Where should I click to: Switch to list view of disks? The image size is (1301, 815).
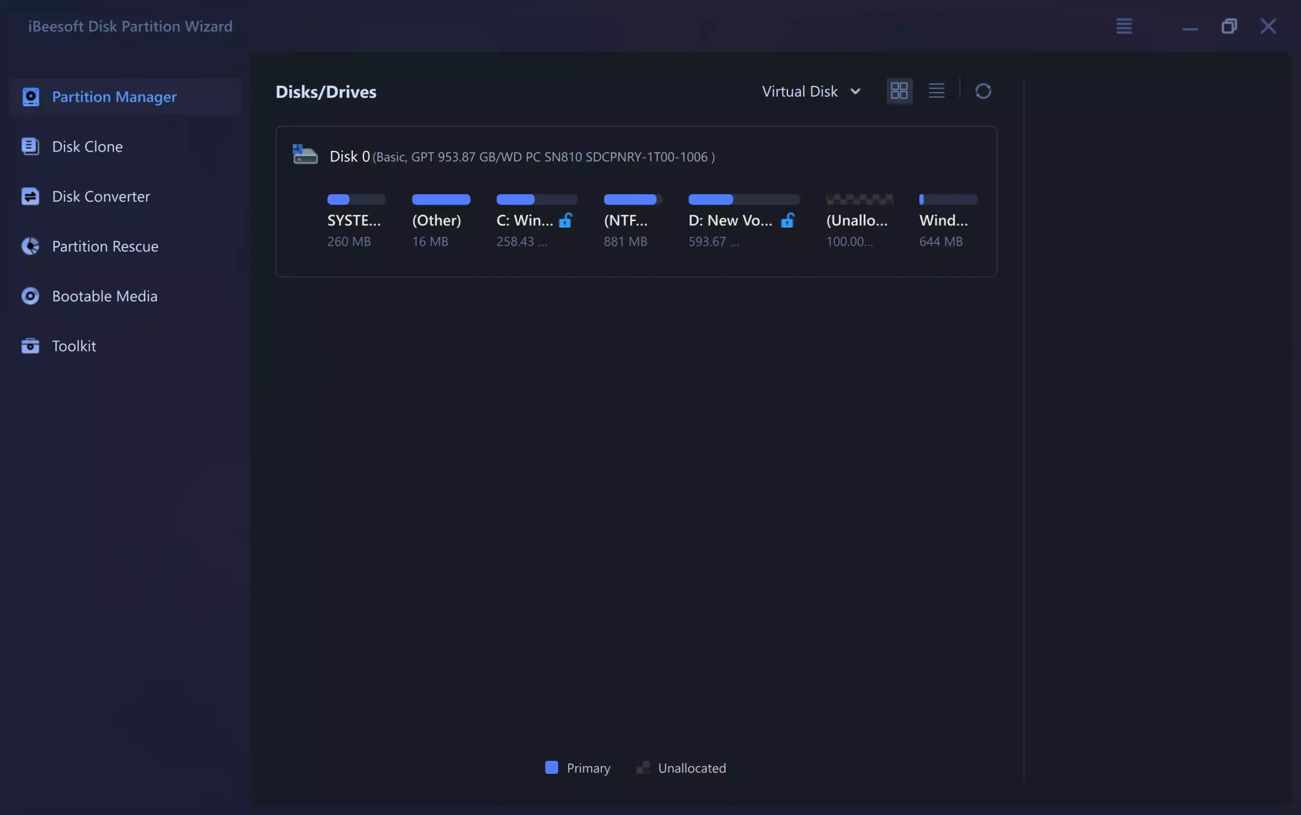point(937,90)
